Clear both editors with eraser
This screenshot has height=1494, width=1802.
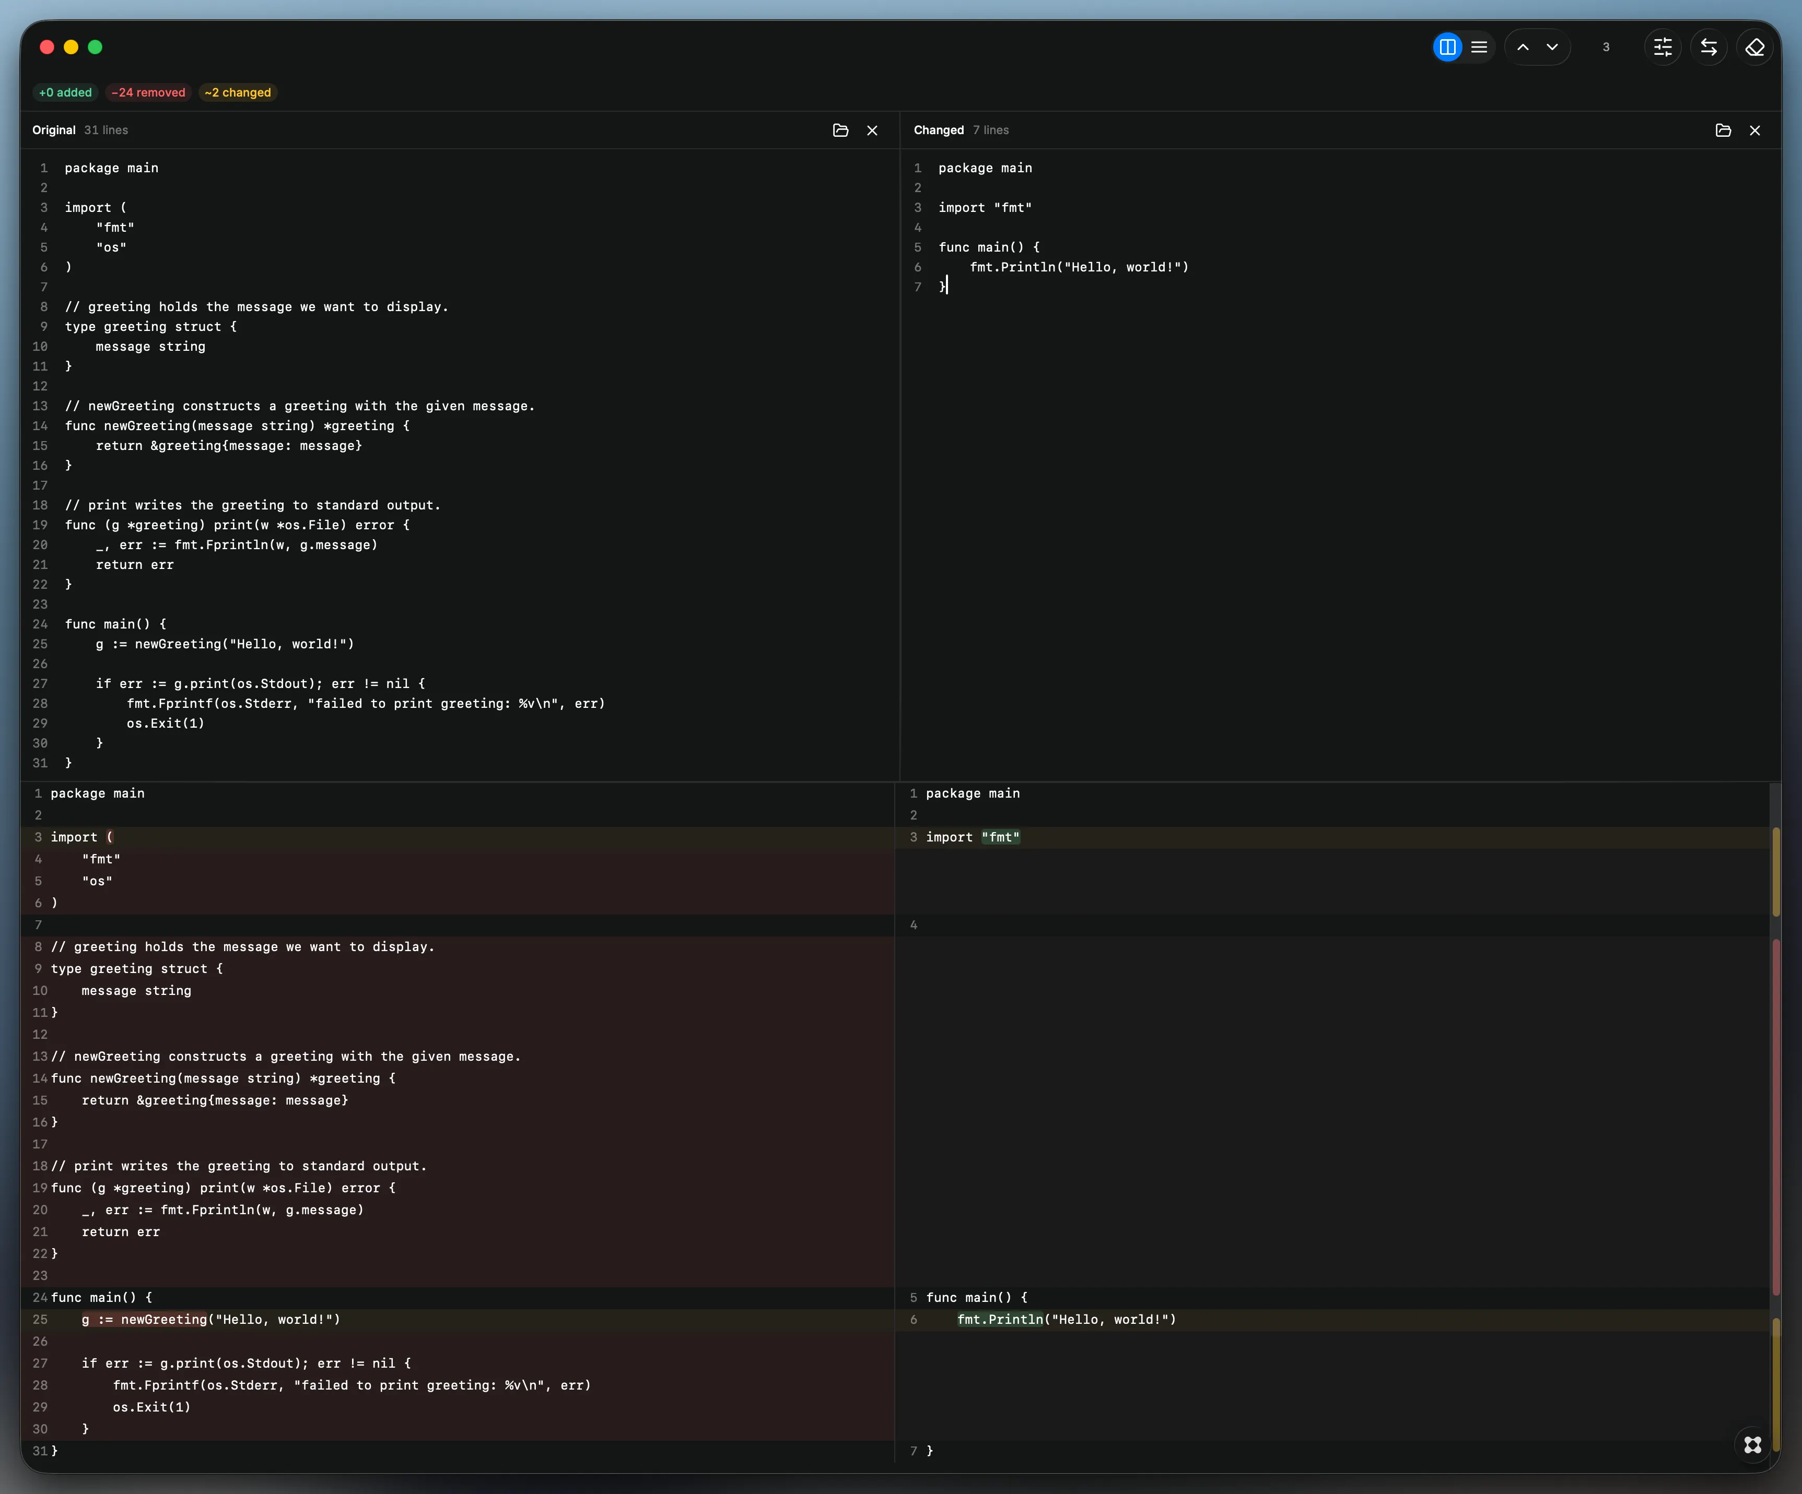click(x=1755, y=47)
